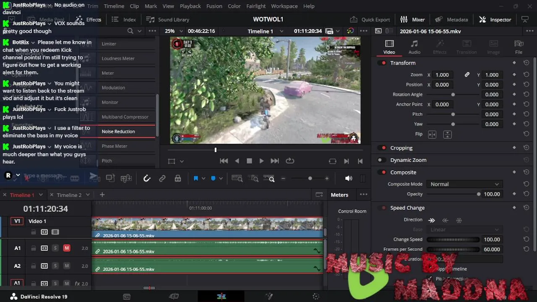Switch to Inspector Audio tab
The image size is (537, 302).
414,47
